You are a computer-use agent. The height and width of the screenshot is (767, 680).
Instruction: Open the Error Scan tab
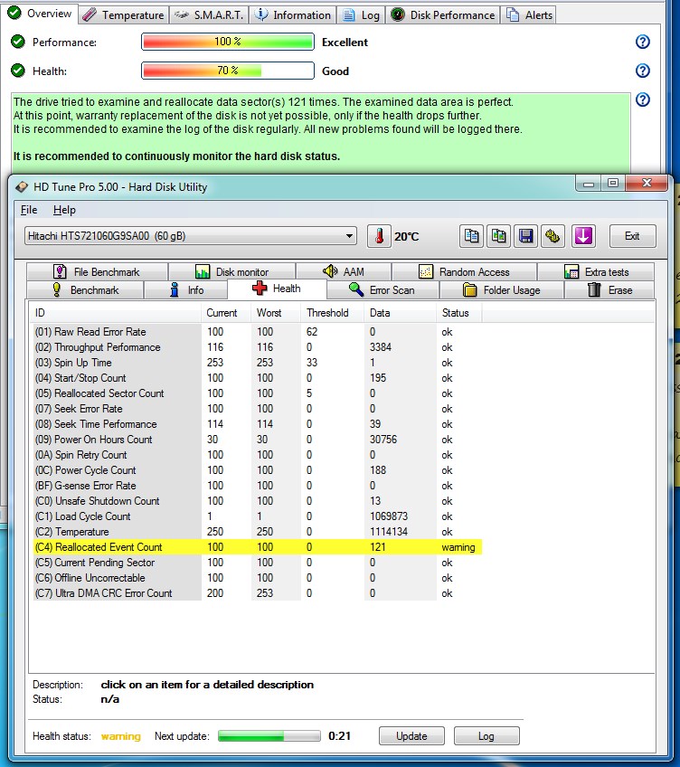pos(382,290)
